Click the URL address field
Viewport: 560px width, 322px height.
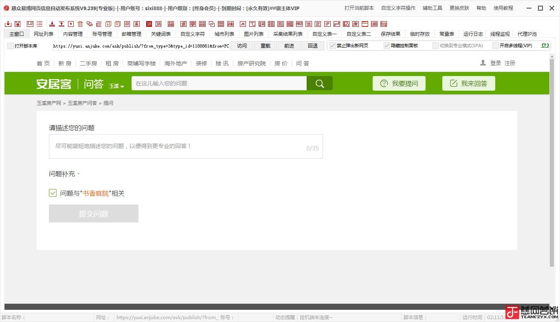point(141,46)
